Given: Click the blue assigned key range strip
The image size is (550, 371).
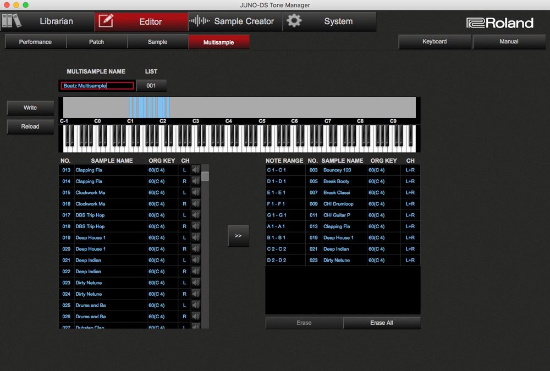Looking at the screenshot, I should (x=150, y=107).
